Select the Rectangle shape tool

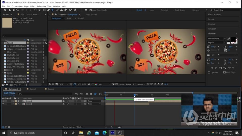(44, 10)
